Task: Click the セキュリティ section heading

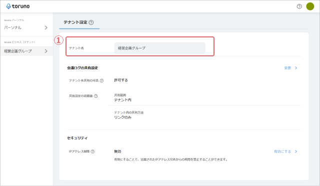Action: pyautogui.click(x=77, y=138)
